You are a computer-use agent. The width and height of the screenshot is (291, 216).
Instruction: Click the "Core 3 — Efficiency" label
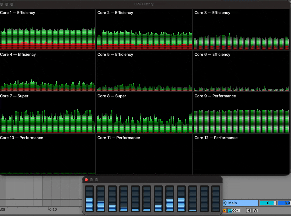click(212, 13)
